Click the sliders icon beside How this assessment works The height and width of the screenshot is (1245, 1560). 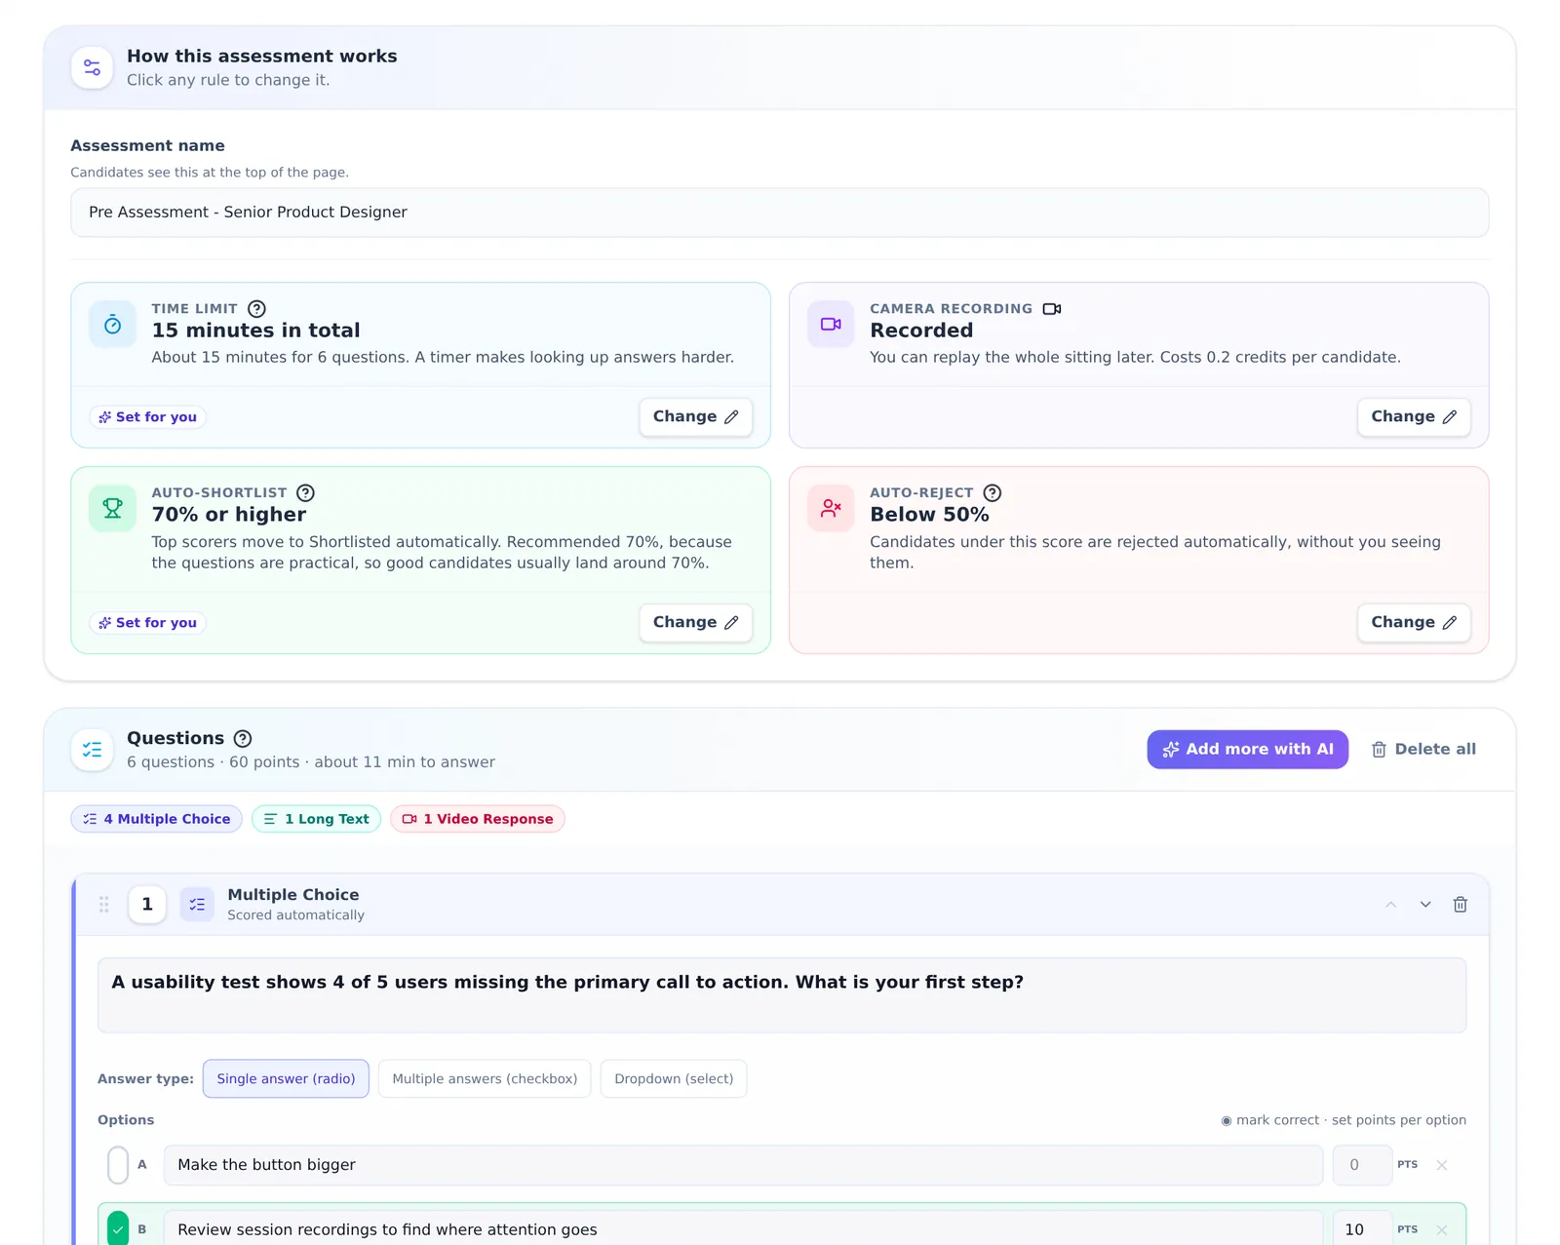(x=92, y=67)
